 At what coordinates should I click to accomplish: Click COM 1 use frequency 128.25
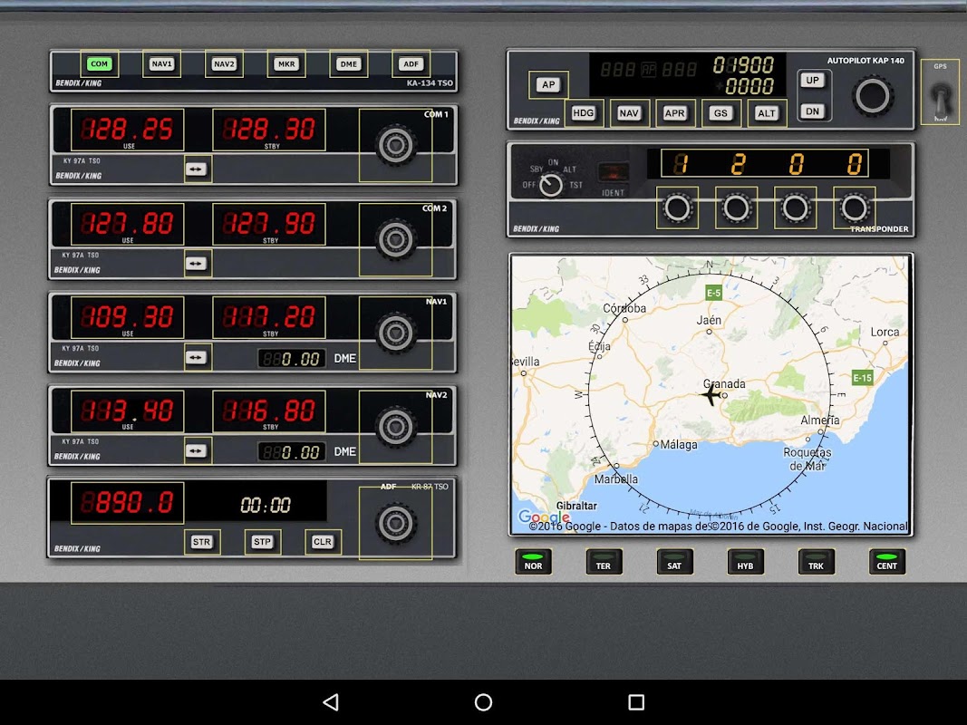tap(128, 130)
